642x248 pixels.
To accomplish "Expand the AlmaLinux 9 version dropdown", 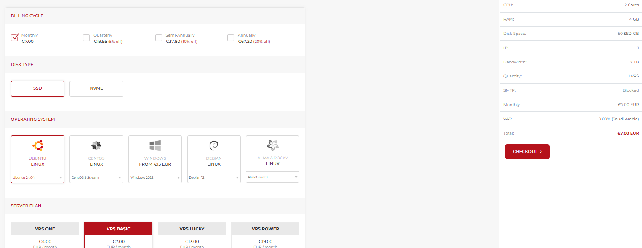I will point(272,177).
